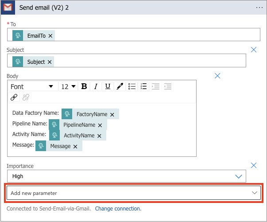Open the Add new parameter dropdown

[x=133, y=193]
